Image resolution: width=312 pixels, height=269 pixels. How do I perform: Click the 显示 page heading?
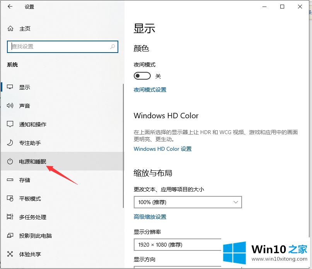pos(144,29)
